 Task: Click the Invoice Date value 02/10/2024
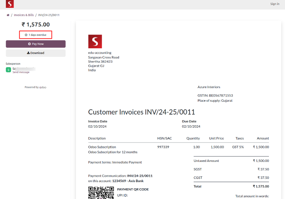click(x=97, y=126)
